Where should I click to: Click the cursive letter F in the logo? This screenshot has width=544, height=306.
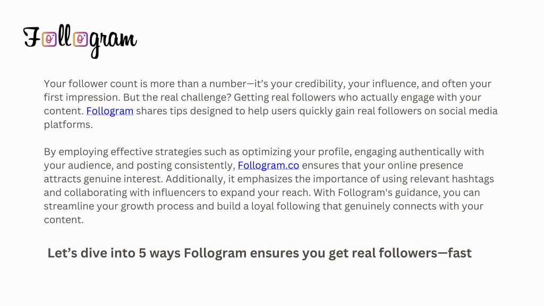pyautogui.click(x=32, y=37)
